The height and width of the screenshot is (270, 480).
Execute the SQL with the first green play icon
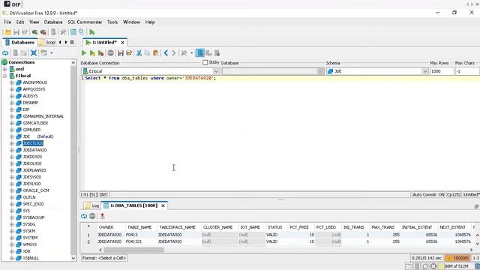pyautogui.click(x=83, y=53)
